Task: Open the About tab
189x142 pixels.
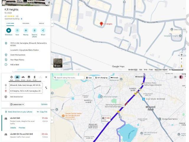Action: tap(41, 23)
